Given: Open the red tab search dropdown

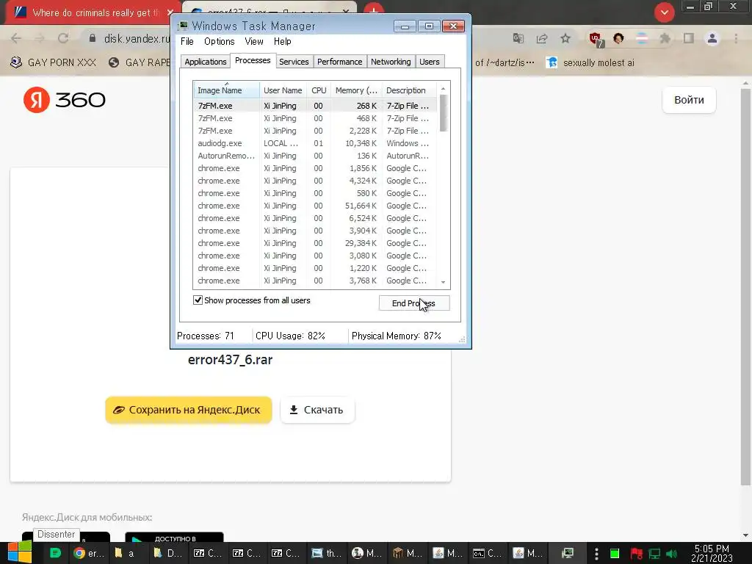Looking at the screenshot, I should [x=664, y=12].
